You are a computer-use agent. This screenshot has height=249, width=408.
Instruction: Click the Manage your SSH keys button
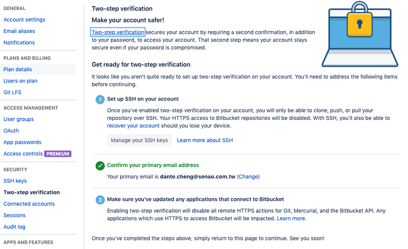pos(139,140)
